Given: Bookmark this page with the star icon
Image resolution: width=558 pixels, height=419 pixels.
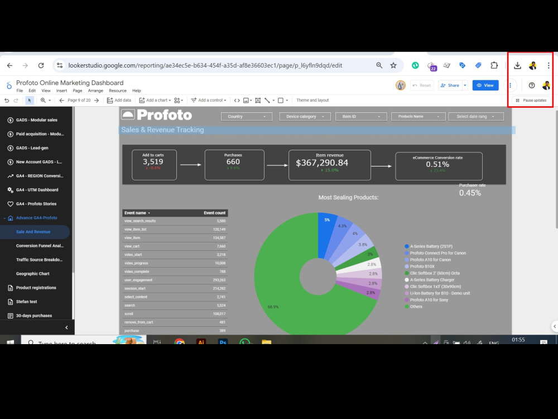Looking at the screenshot, I should click(x=393, y=65).
